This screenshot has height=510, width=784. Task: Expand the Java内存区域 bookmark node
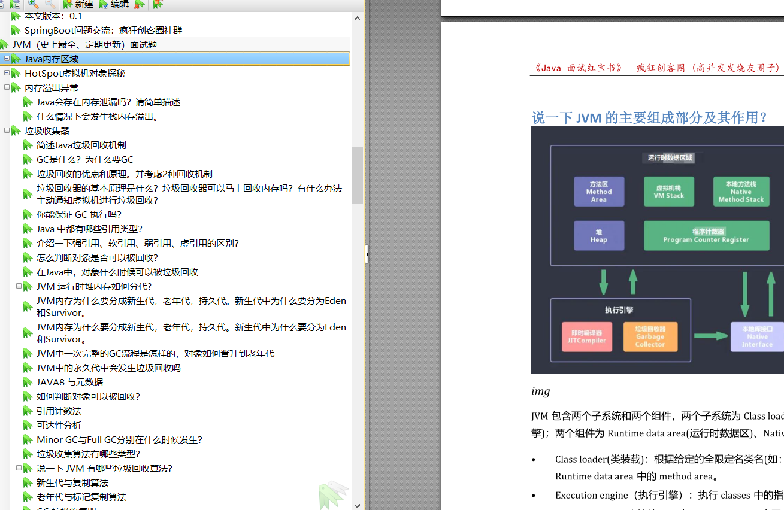point(7,59)
